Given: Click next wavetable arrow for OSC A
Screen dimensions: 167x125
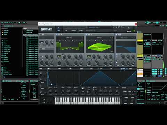Looking at the screenshot, I should click(x=83, y=38).
